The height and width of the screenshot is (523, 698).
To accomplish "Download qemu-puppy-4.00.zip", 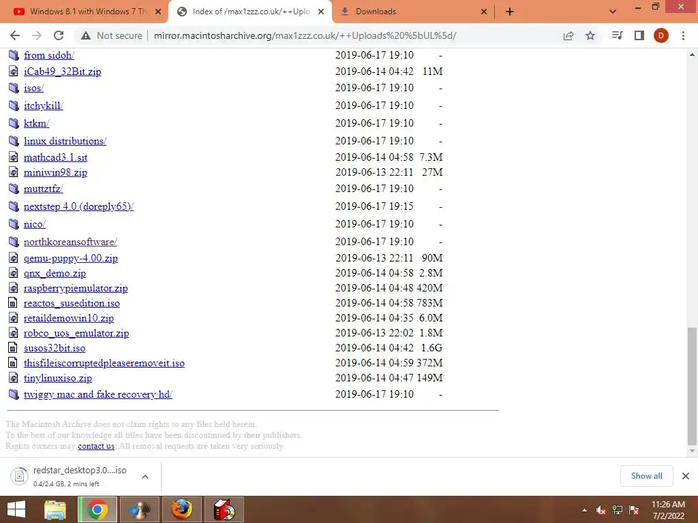I will click(x=71, y=258).
